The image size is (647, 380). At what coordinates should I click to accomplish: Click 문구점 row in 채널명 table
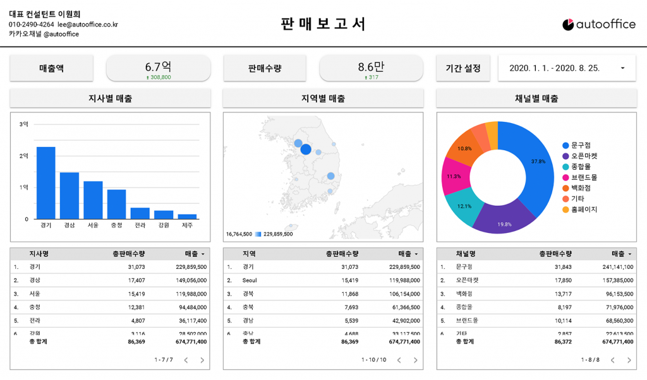[x=536, y=267]
